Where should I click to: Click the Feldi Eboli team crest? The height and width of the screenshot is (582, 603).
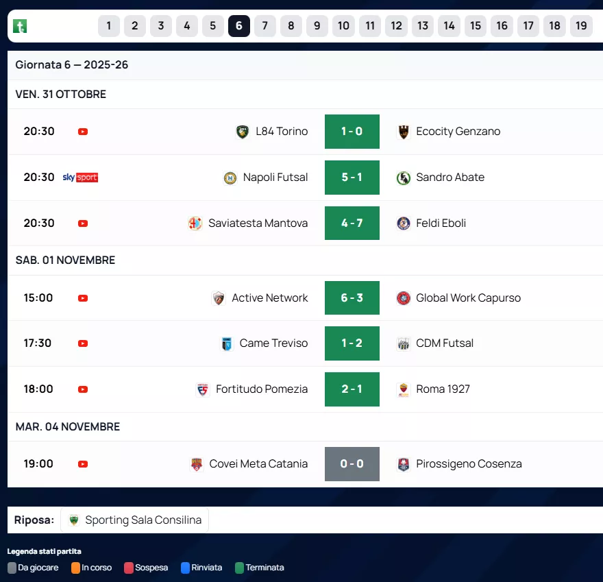tap(404, 223)
